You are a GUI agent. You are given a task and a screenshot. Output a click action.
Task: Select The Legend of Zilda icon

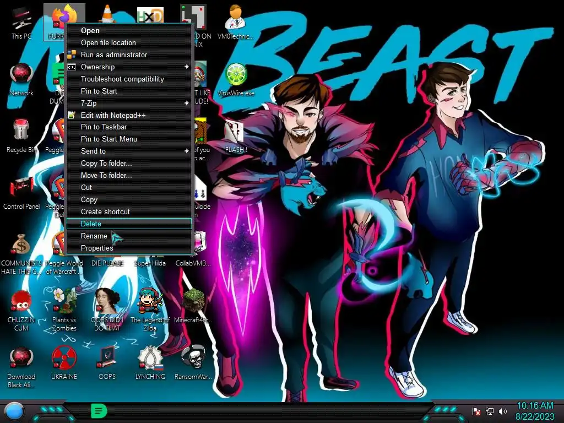(x=150, y=311)
